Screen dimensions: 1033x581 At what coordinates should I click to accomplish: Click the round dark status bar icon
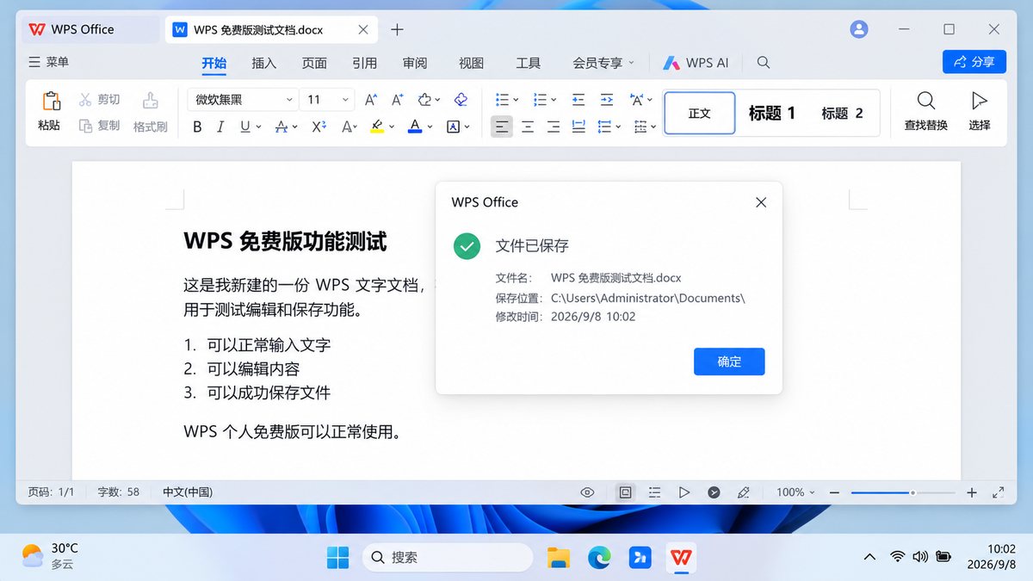[x=714, y=492]
